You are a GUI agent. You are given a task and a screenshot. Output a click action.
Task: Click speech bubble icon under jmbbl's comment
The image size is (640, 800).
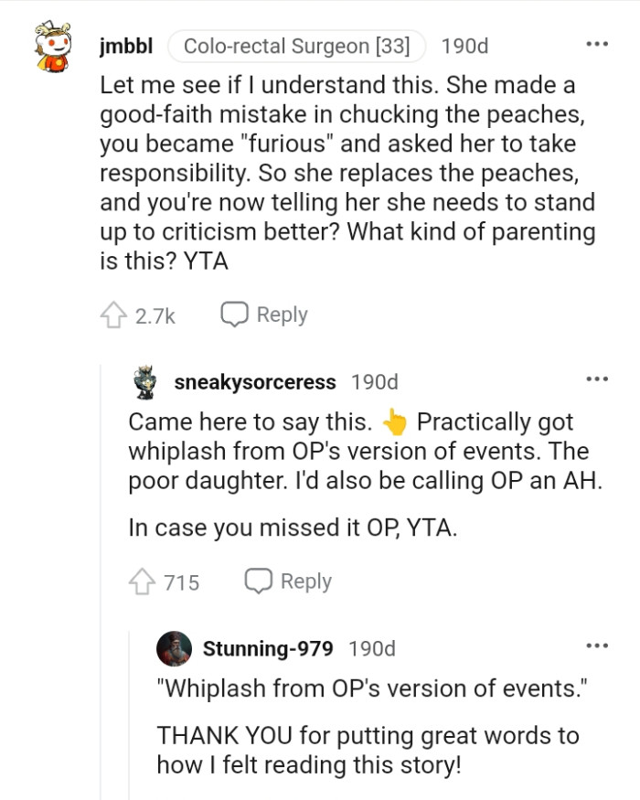coord(235,315)
